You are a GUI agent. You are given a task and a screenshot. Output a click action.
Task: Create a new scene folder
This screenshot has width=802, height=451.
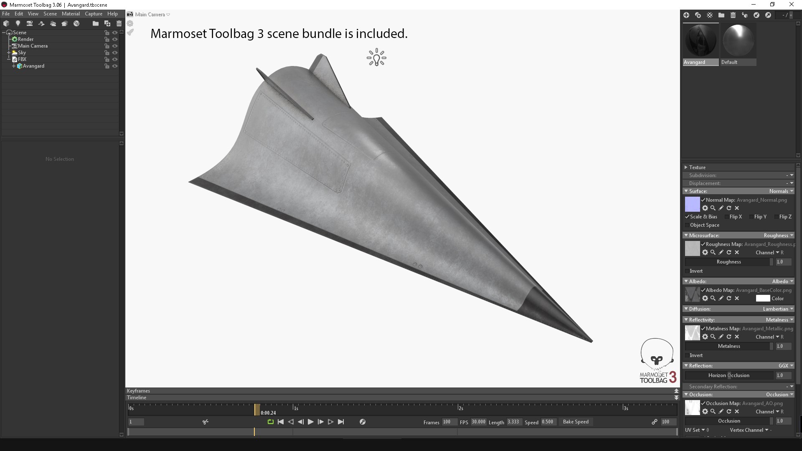[x=96, y=23]
